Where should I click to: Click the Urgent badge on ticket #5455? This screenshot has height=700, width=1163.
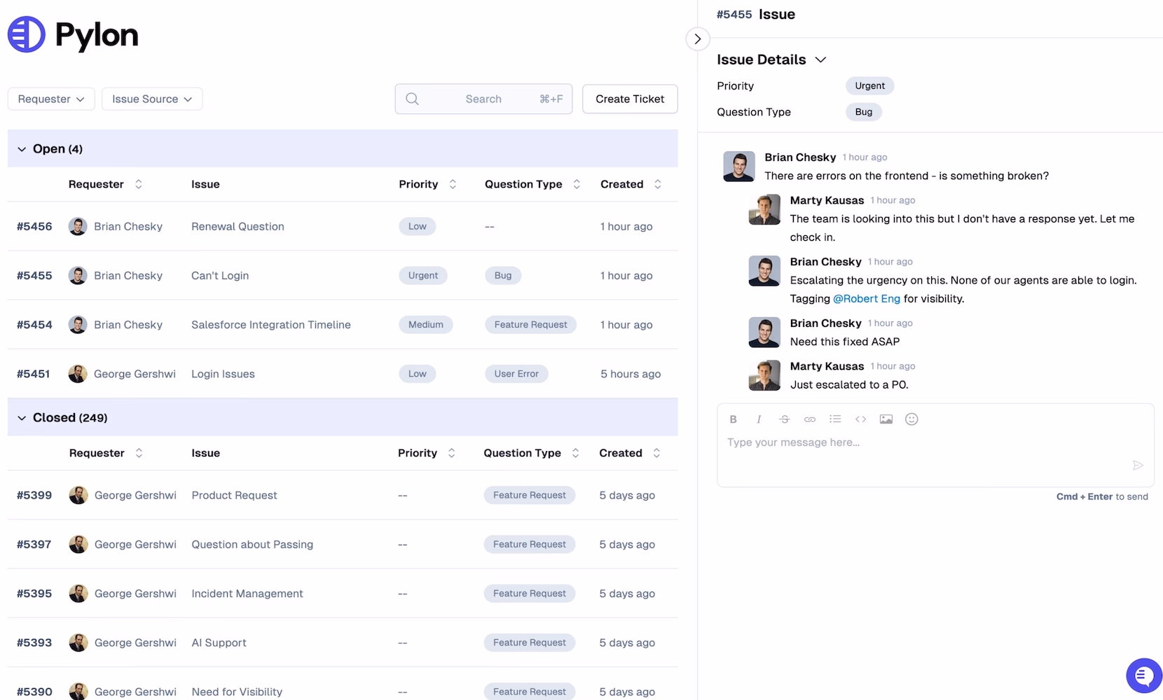tap(423, 275)
